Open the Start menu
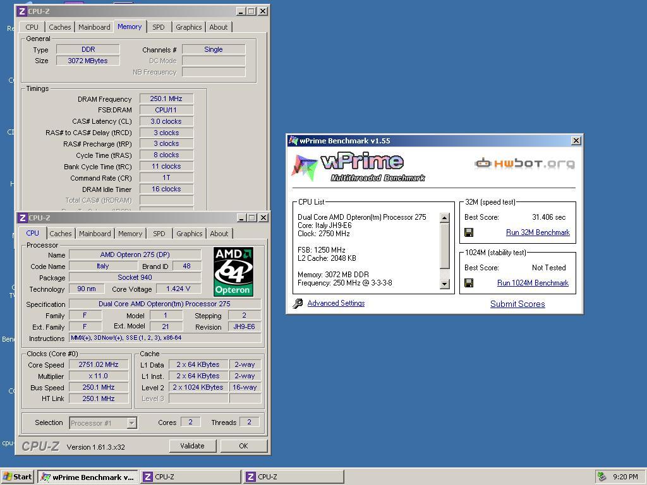Viewport: 647px width, 485px height. coord(17,477)
